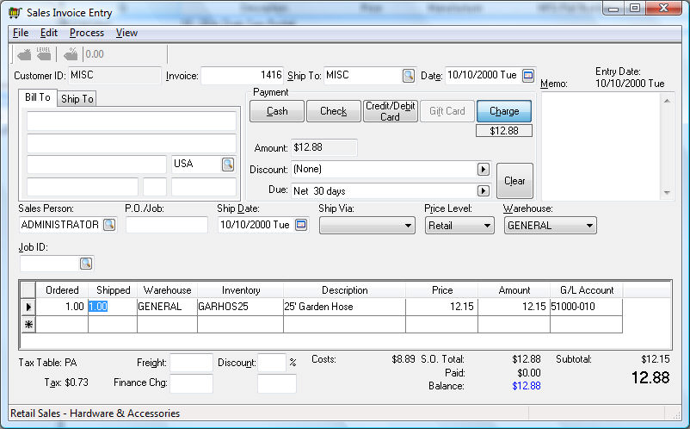This screenshot has width=690, height=429.
Task: Click the Cash payment button
Action: coord(277,111)
